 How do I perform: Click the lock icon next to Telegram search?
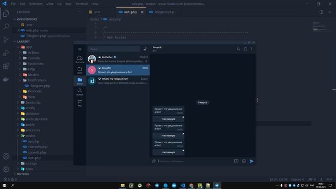click(145, 49)
